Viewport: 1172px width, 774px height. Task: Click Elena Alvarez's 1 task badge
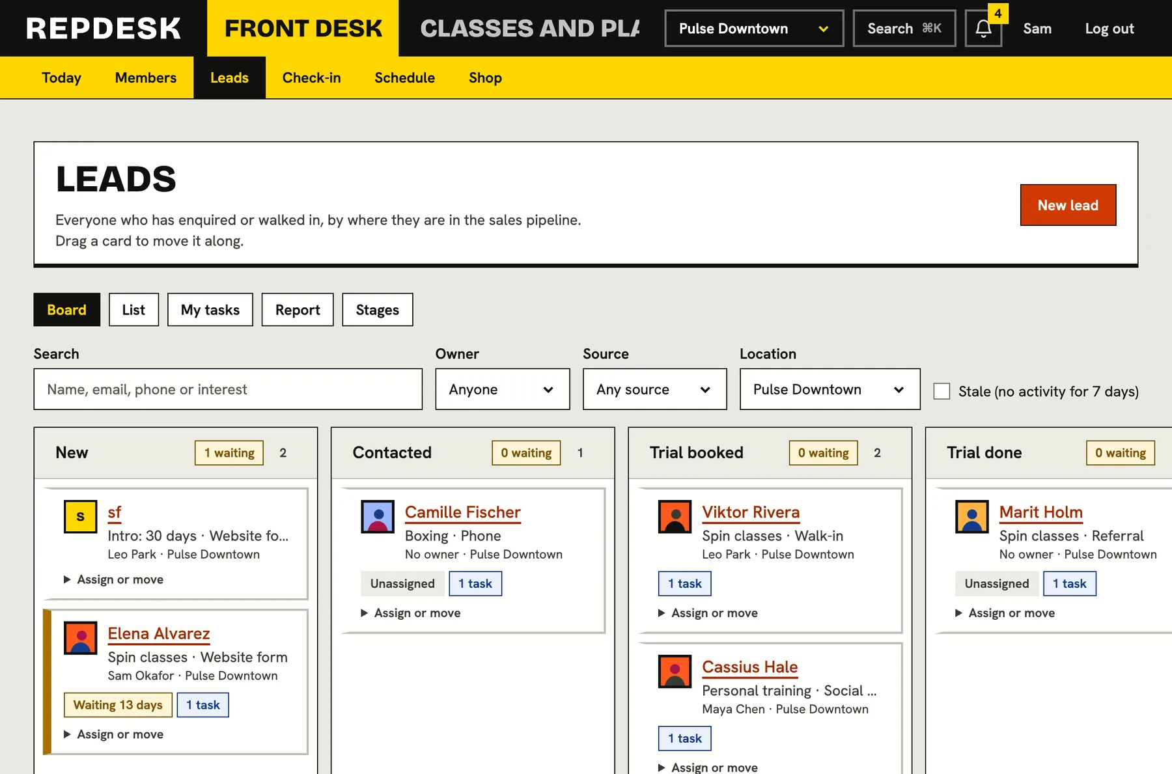[x=203, y=705]
